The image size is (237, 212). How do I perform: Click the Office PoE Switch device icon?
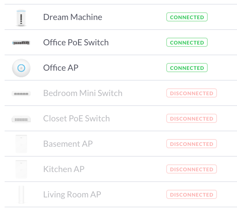tap(21, 43)
